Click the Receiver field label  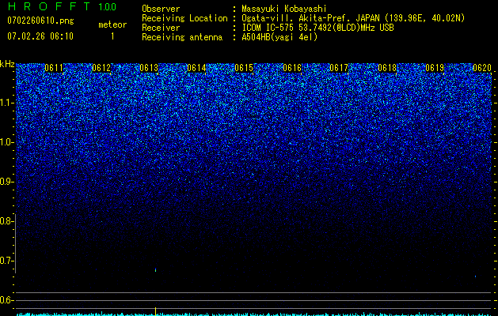point(161,28)
